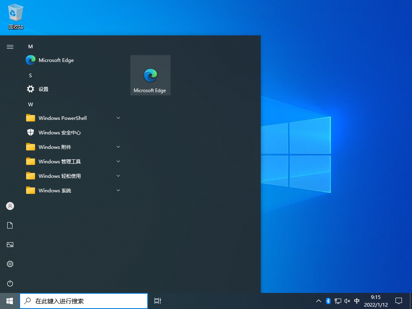Viewport: 412px width, 309px height.
Task: Show hidden tray icons arrow
Action: point(318,301)
